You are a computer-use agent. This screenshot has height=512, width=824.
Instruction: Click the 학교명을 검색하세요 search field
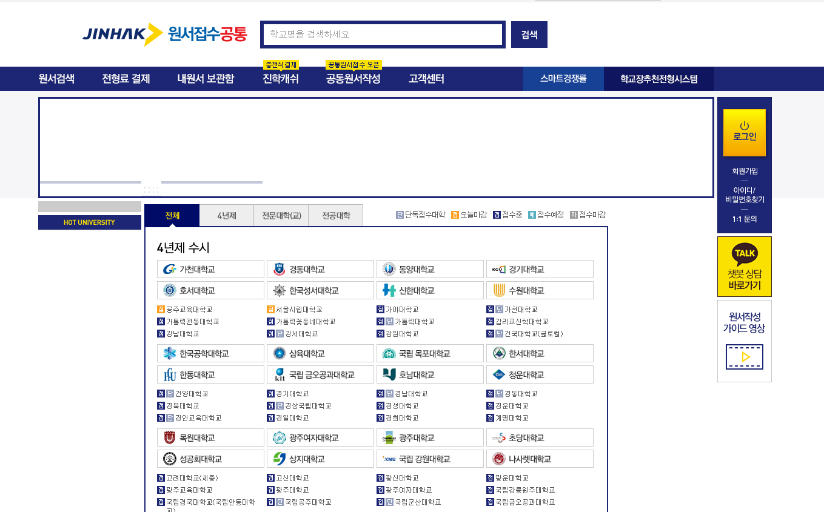tap(383, 35)
